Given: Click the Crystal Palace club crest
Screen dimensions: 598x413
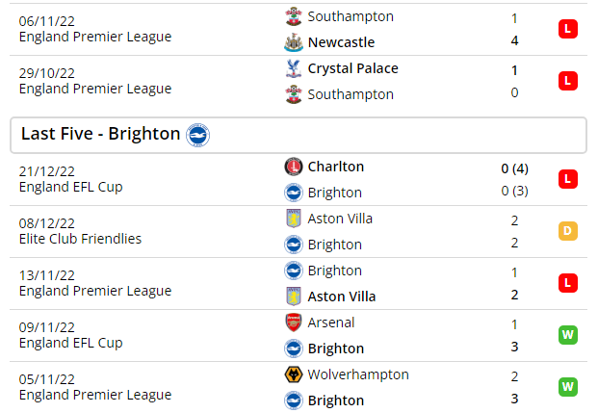Looking at the screenshot, I should 294,68.
